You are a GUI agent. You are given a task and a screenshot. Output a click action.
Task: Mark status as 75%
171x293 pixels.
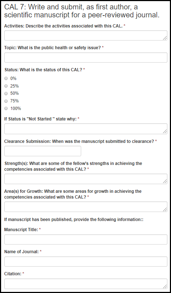(6, 101)
